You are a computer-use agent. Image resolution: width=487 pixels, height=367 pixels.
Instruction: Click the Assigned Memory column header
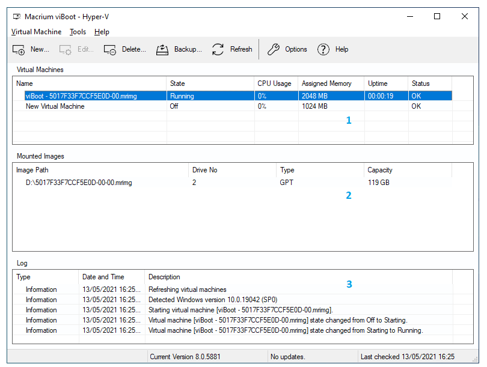pyautogui.click(x=326, y=83)
